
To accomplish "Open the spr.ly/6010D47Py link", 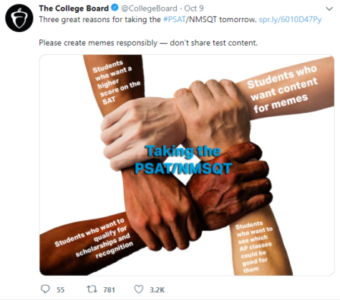I will coord(290,19).
